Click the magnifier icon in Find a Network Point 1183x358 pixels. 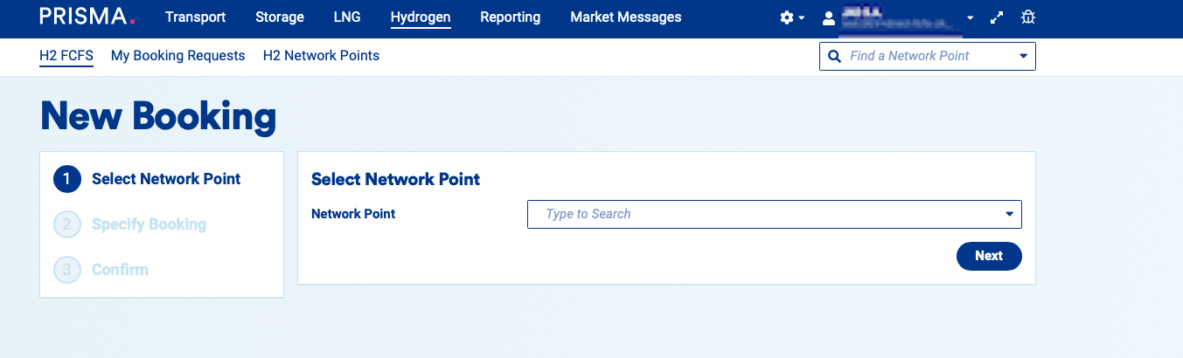coord(834,56)
